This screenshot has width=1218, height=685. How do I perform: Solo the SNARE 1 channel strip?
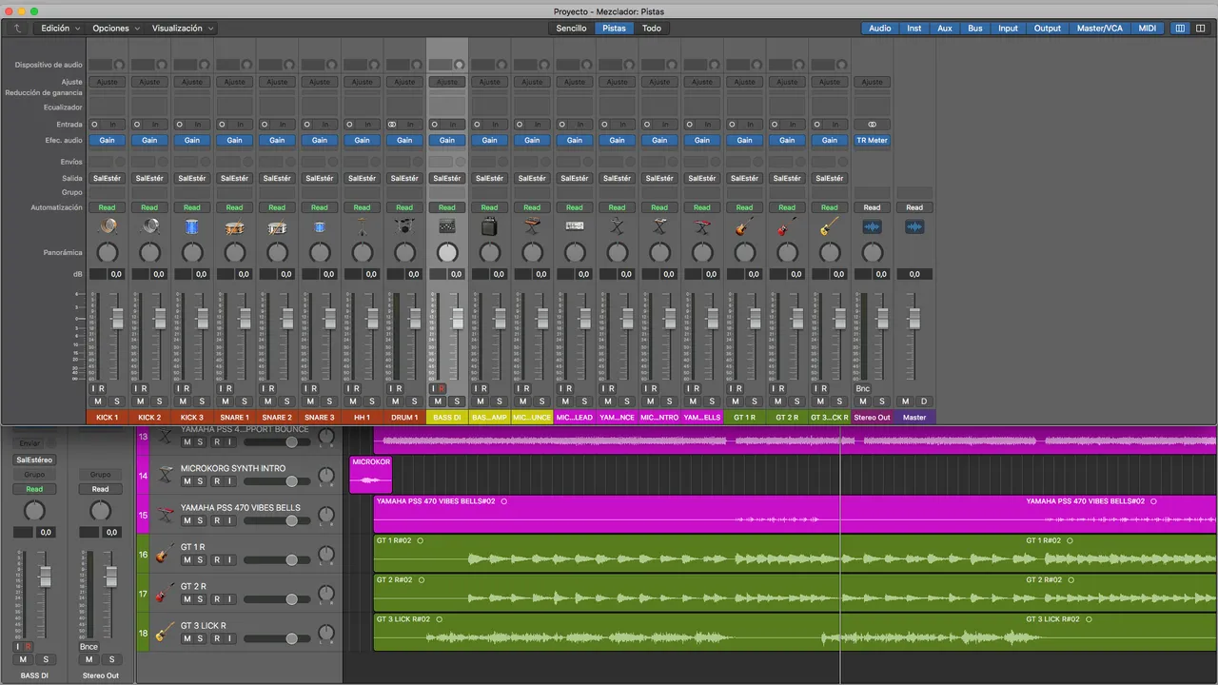245,401
